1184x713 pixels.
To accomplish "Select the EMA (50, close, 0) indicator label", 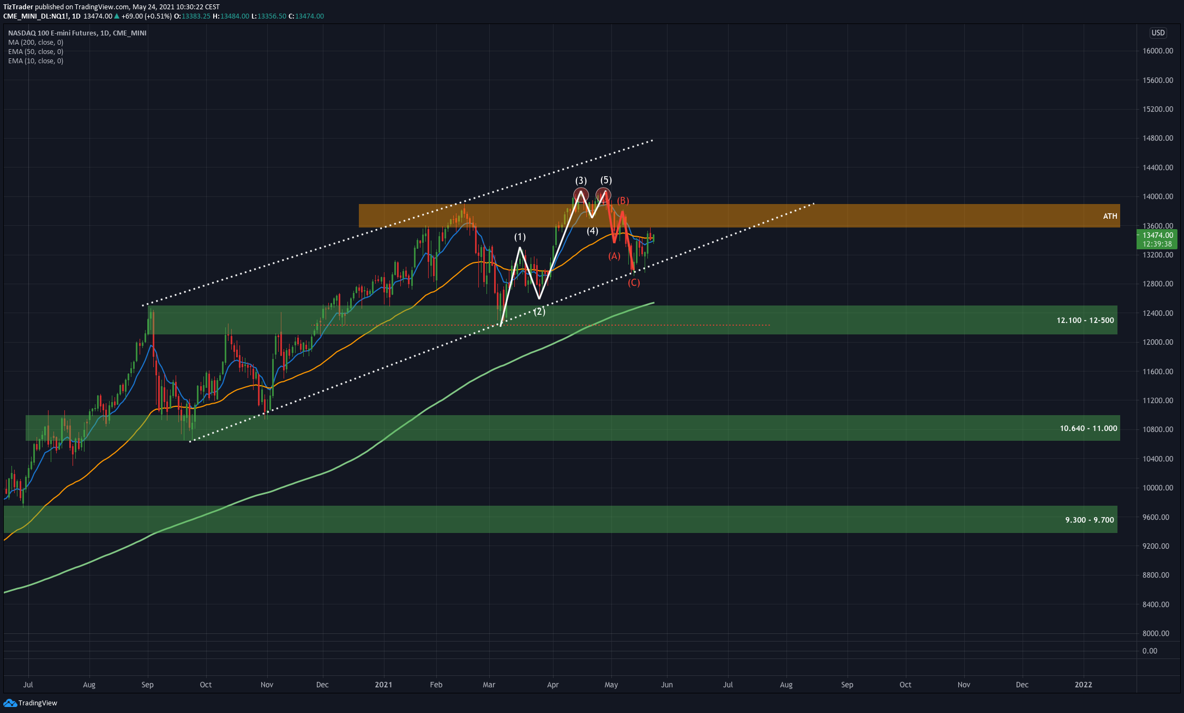I will (35, 51).
